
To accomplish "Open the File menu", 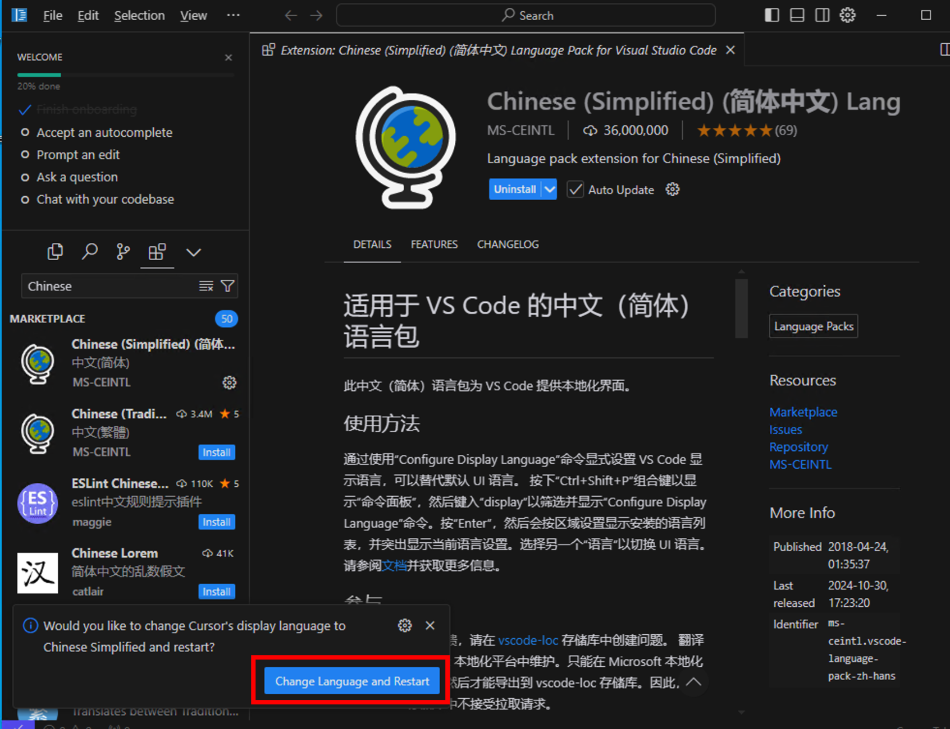I will click(53, 16).
